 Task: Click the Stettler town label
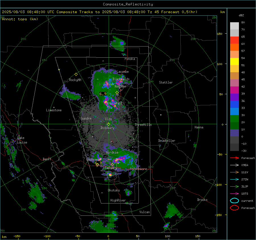coord(166,82)
